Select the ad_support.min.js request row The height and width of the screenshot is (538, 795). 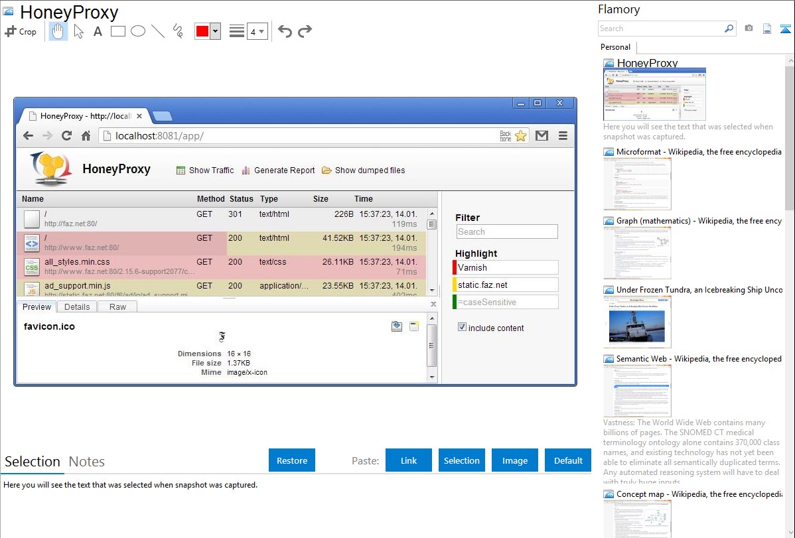221,287
